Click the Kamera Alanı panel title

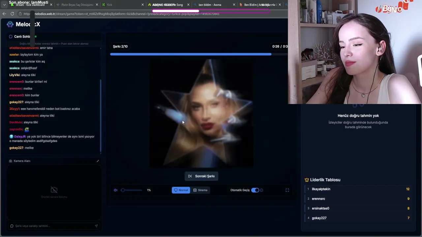(x=22, y=161)
